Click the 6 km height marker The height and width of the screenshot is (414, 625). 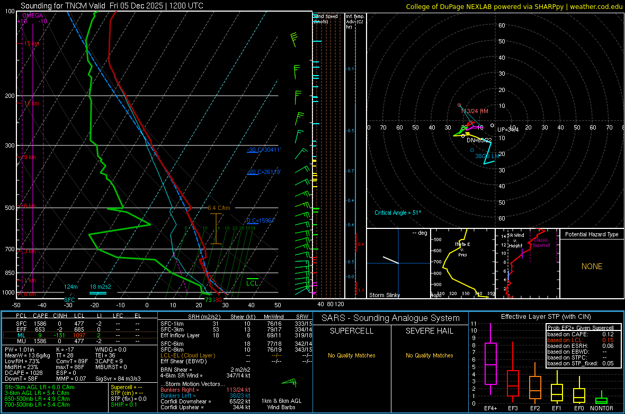(x=30, y=206)
